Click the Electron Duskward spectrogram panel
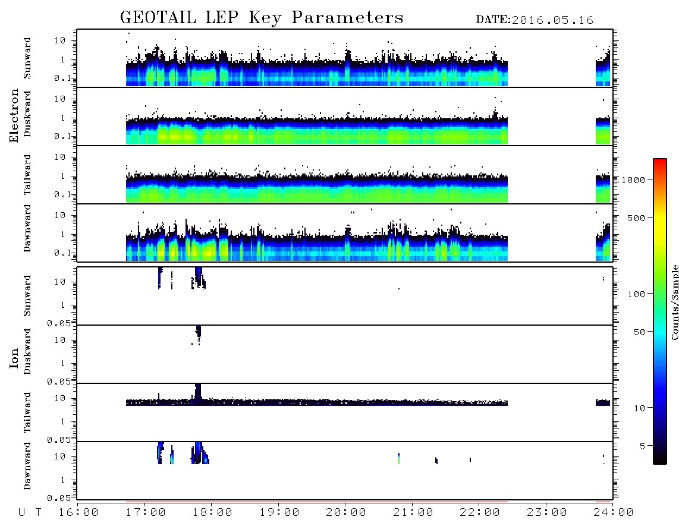The height and width of the screenshot is (523, 679). [x=345, y=116]
